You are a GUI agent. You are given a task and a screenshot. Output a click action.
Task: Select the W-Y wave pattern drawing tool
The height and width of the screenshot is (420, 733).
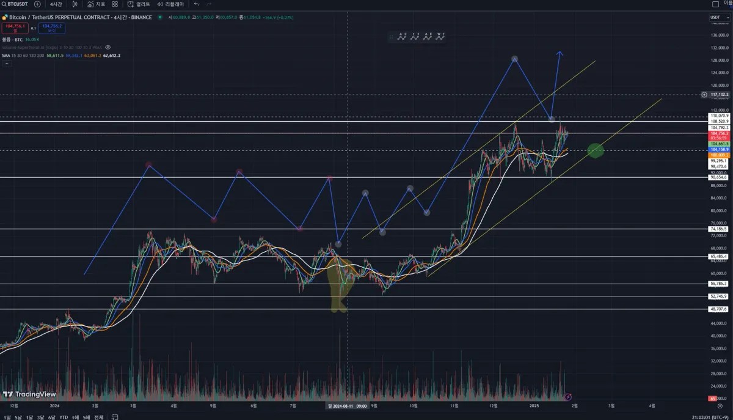pyautogui.click(x=440, y=37)
